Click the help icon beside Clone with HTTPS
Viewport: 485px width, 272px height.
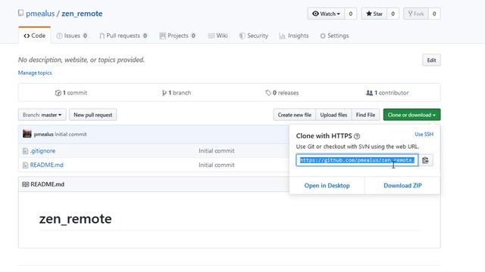357,136
